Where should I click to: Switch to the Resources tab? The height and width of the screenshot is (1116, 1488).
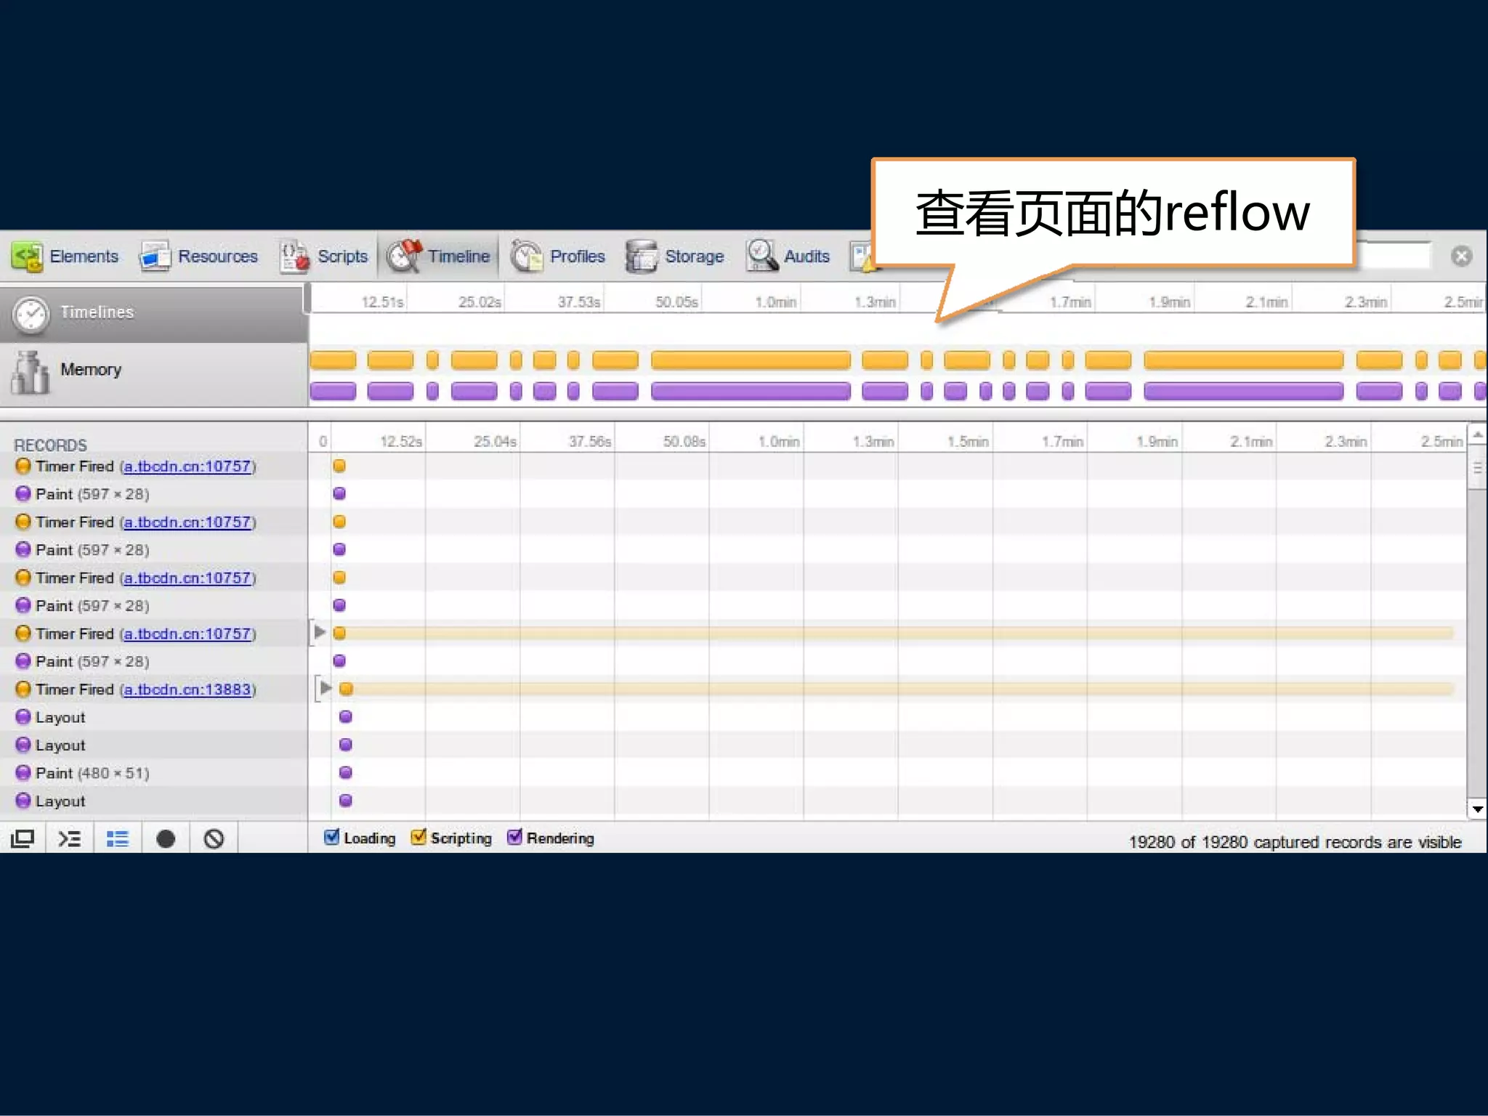[199, 256]
